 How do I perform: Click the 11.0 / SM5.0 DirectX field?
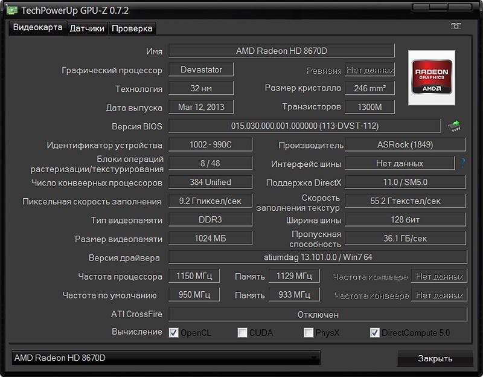point(405,182)
